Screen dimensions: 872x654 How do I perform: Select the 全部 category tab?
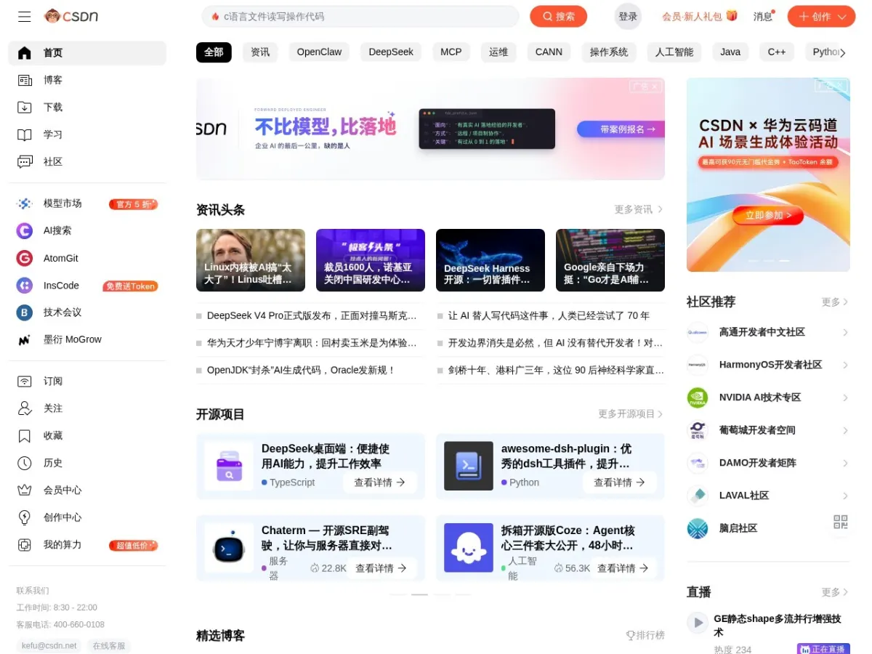click(214, 52)
